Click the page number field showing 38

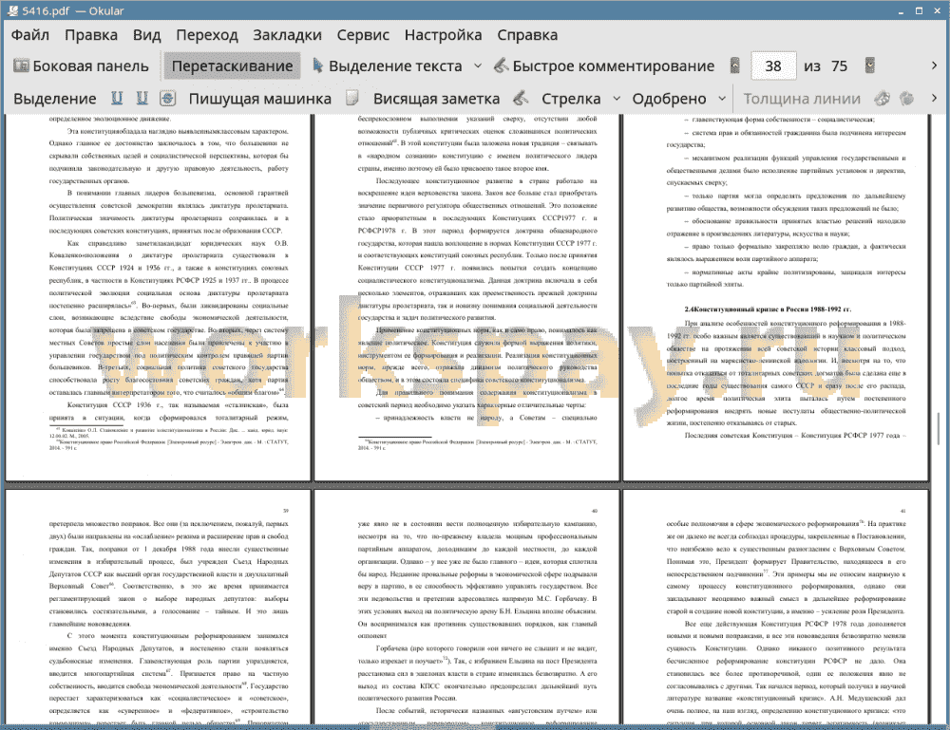click(773, 66)
